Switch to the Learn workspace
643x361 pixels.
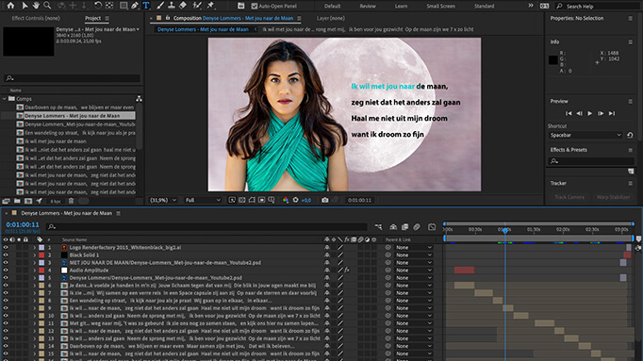pyautogui.click(x=401, y=7)
